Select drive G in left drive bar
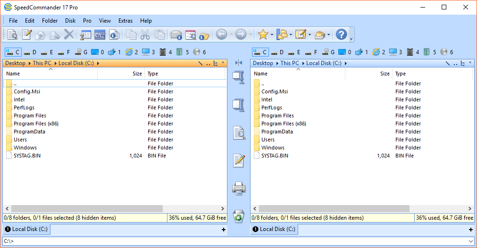This screenshot has width=477, height=248. 81,52
